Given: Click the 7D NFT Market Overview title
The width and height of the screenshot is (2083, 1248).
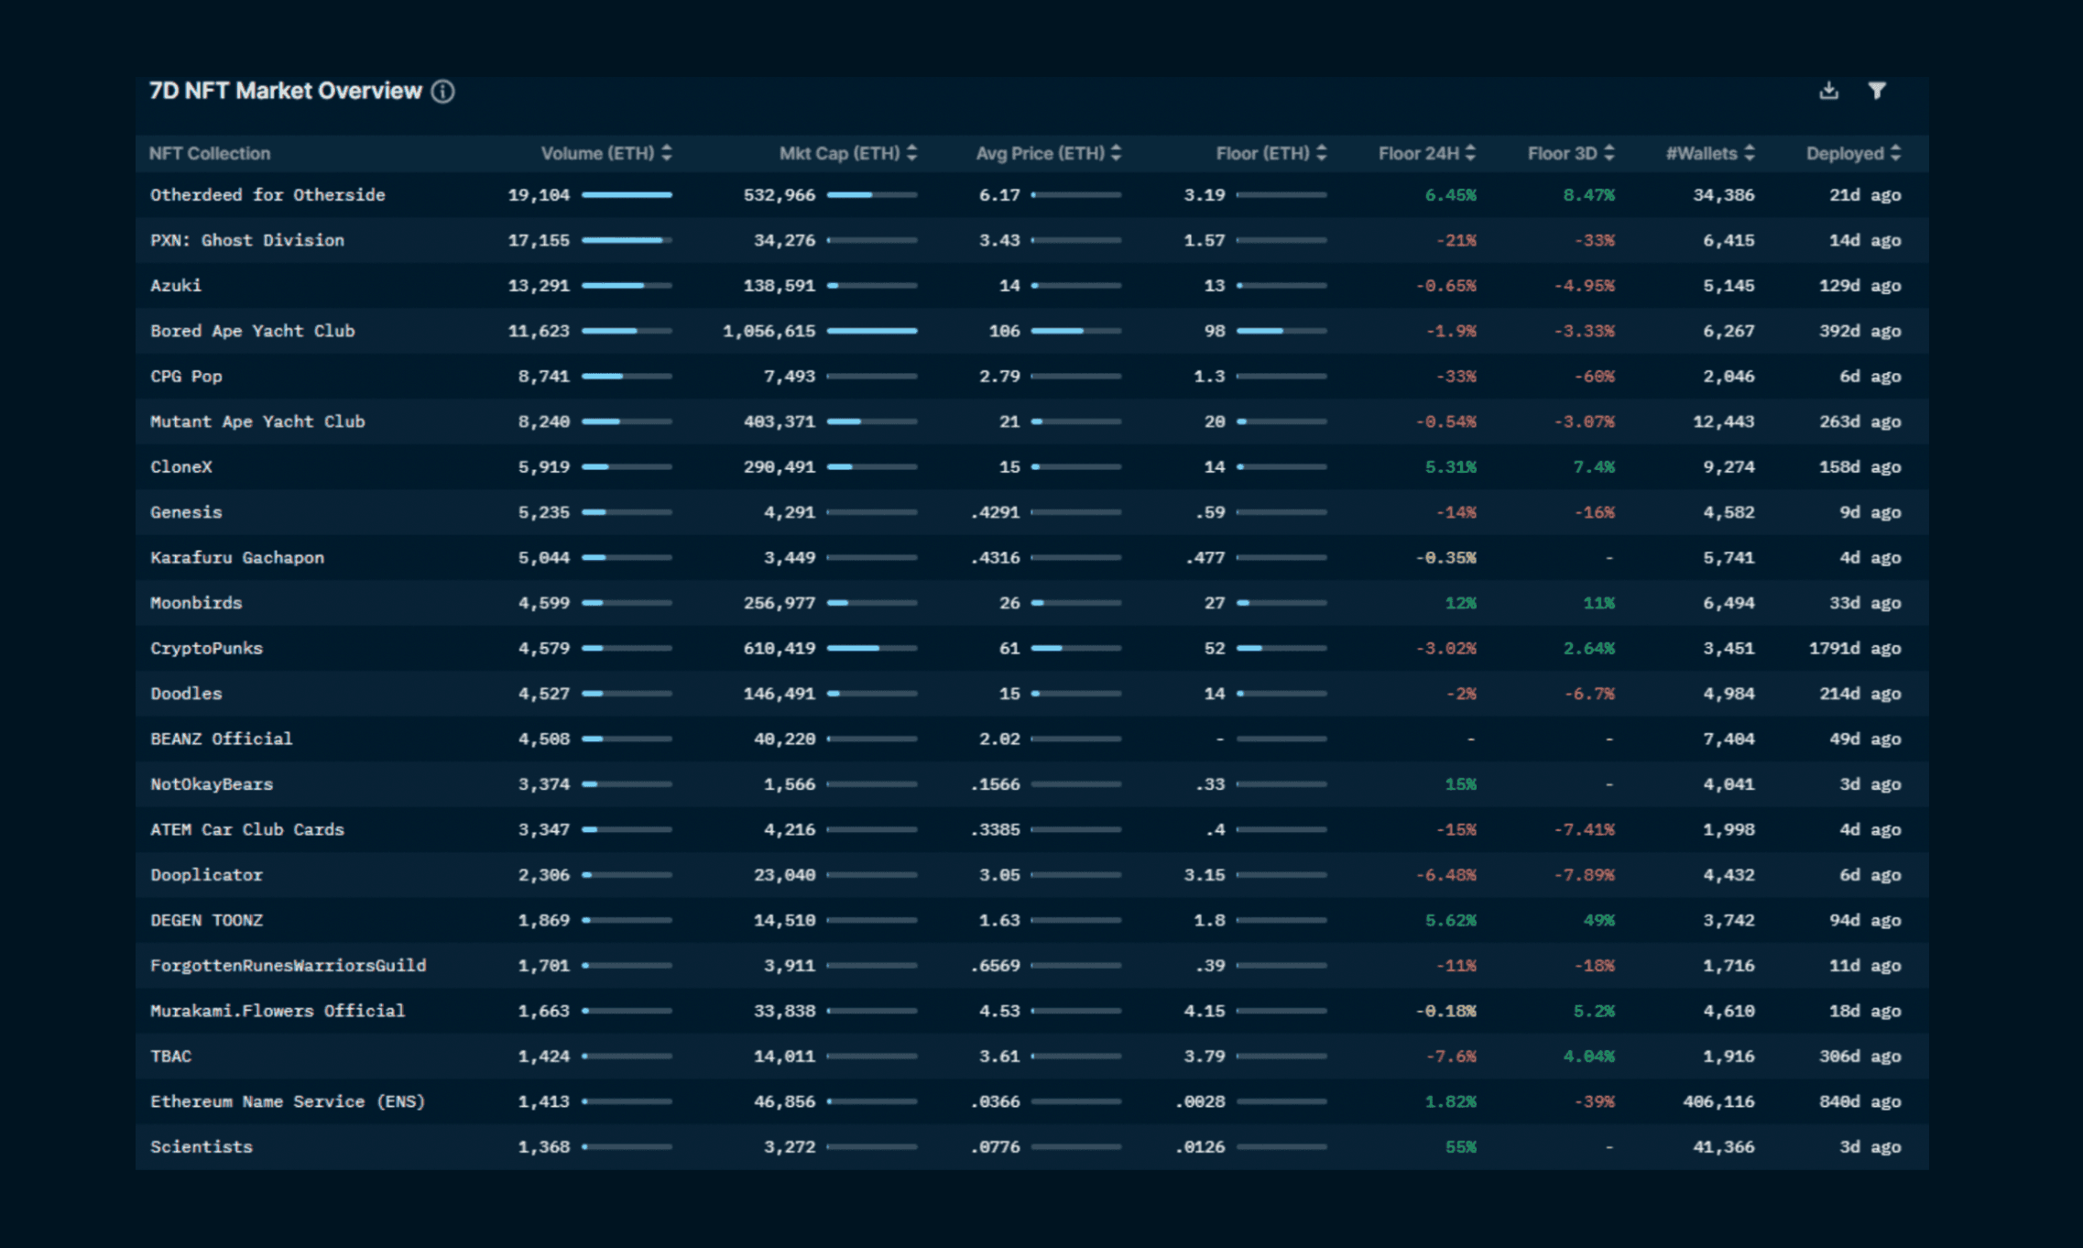Looking at the screenshot, I should 285,91.
